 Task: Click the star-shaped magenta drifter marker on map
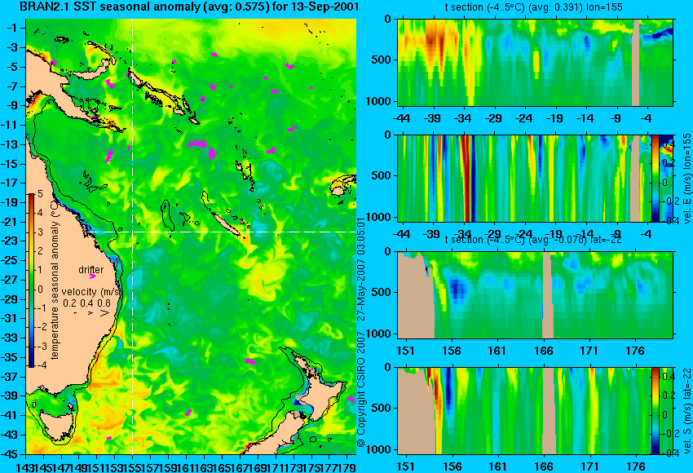(213, 153)
